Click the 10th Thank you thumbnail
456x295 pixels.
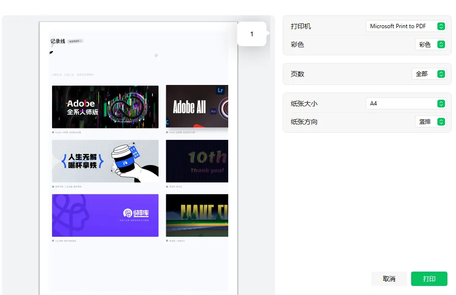pos(197,161)
